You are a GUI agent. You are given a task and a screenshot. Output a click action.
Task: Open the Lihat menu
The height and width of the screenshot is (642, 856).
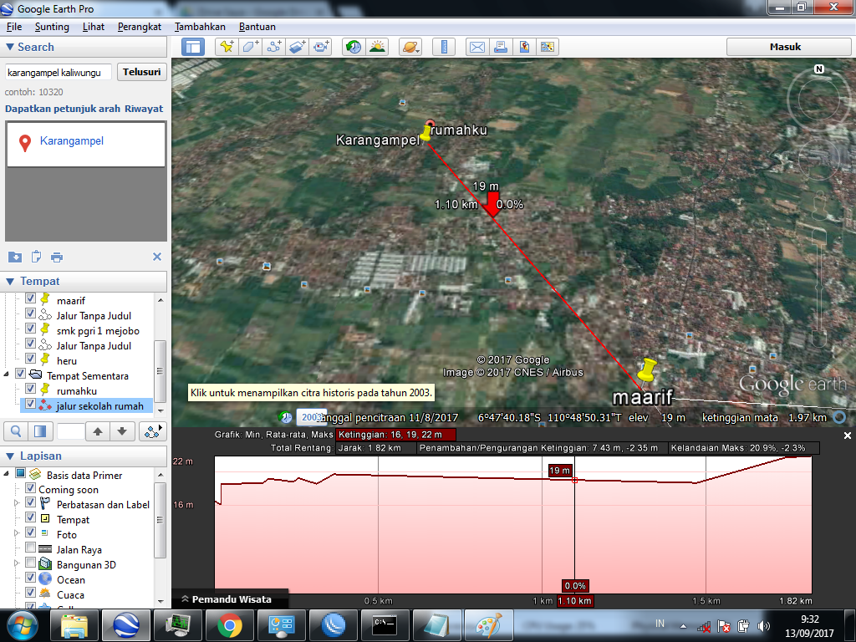pyautogui.click(x=94, y=27)
